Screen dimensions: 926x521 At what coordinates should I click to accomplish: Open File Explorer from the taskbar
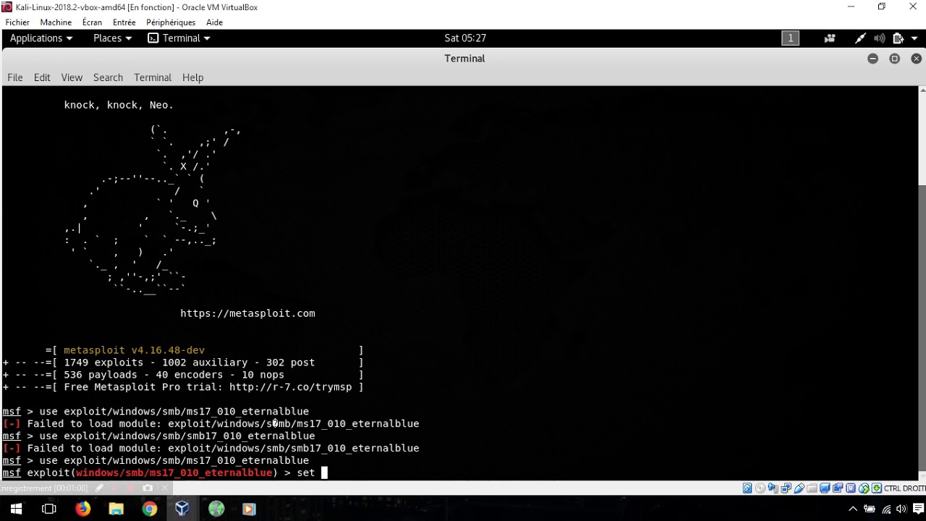[x=116, y=509]
